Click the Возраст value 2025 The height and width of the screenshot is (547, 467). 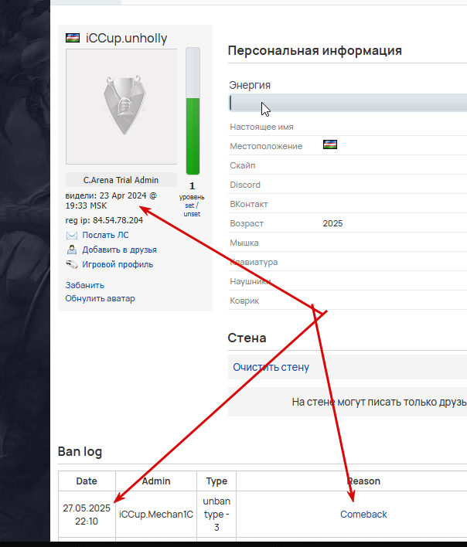[x=332, y=223]
